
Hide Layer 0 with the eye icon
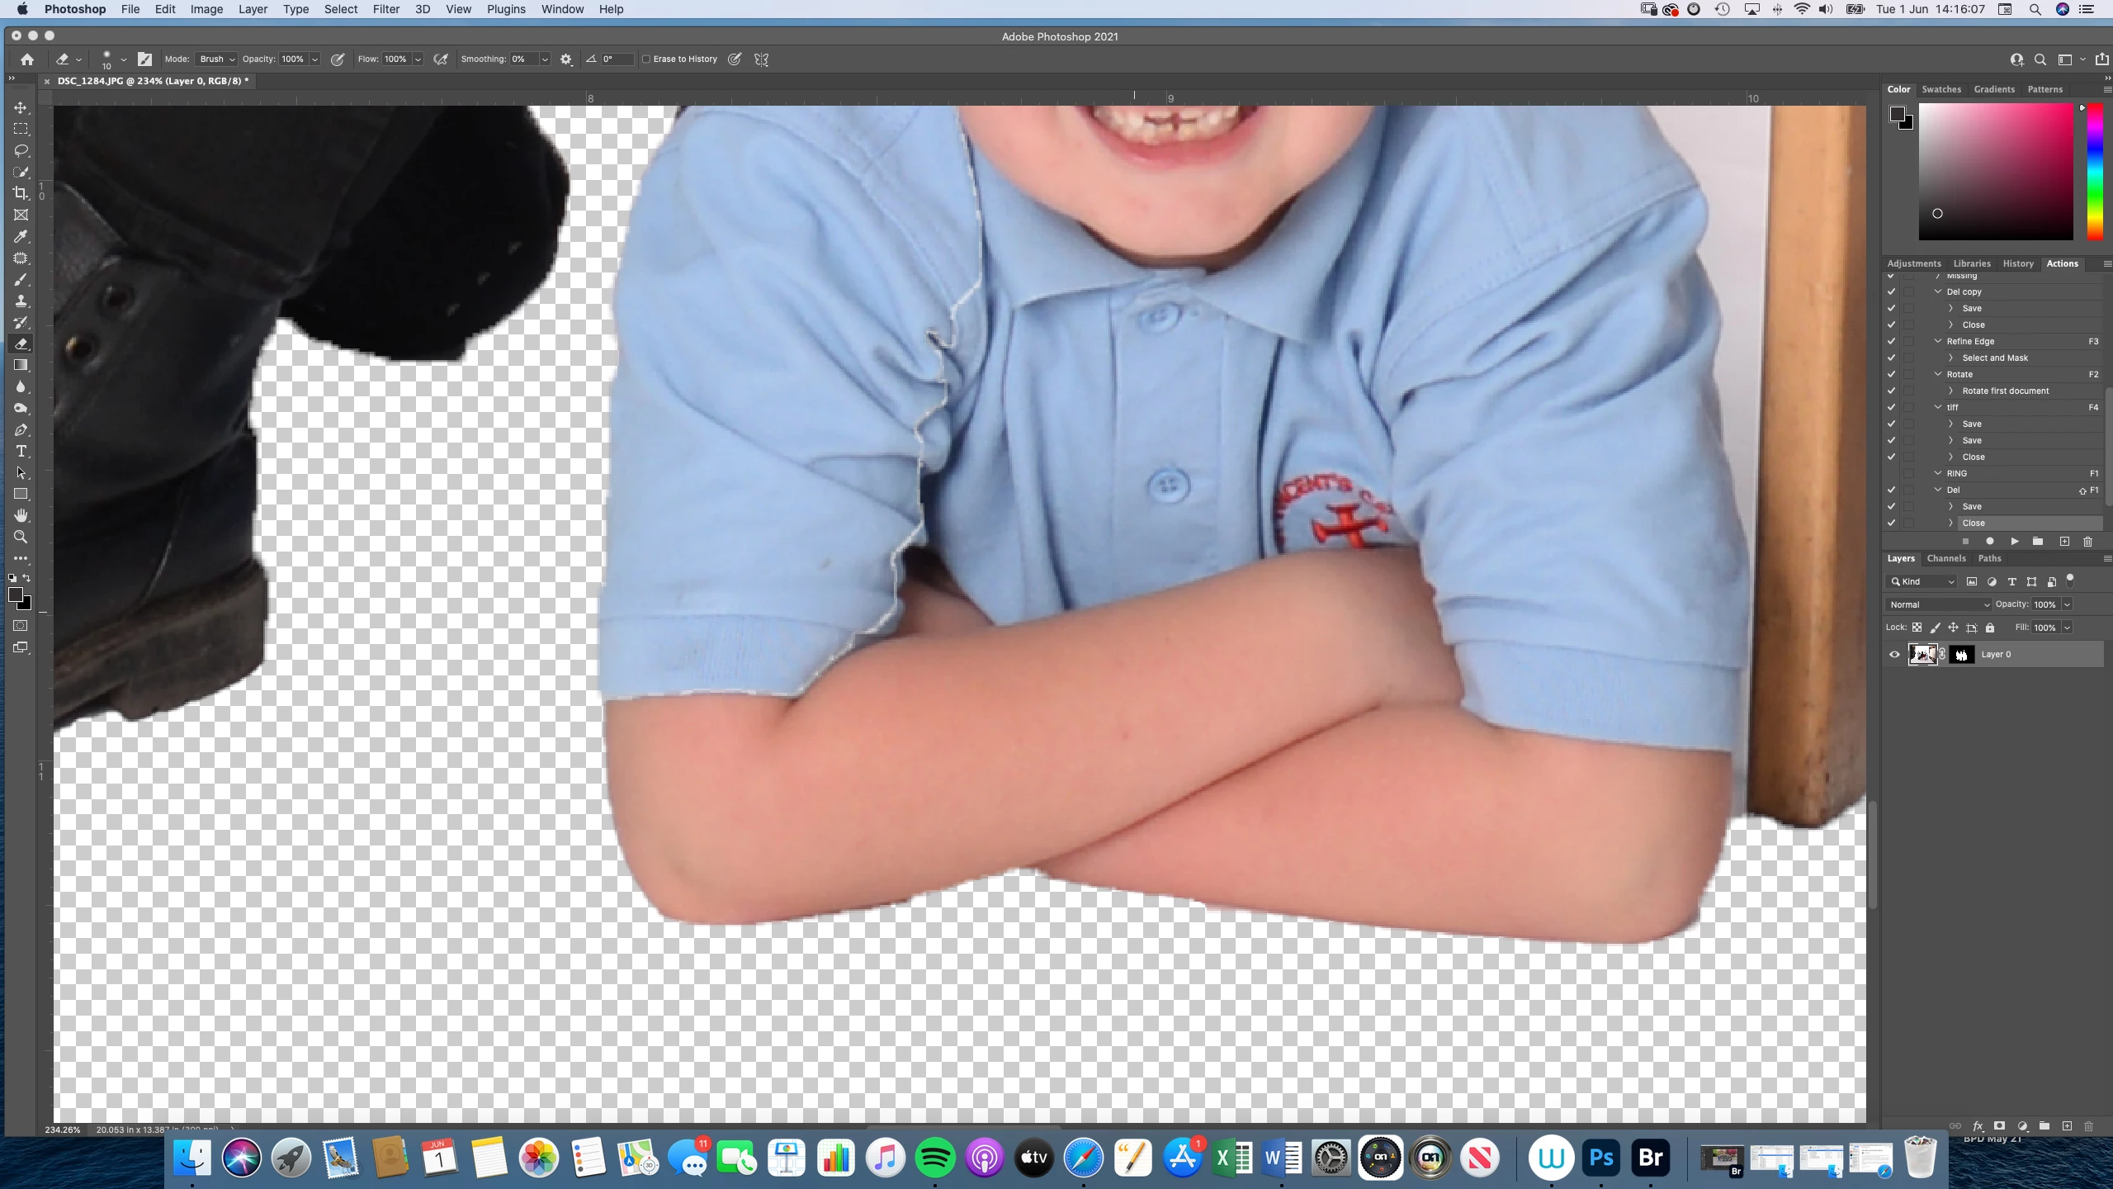tap(1894, 655)
